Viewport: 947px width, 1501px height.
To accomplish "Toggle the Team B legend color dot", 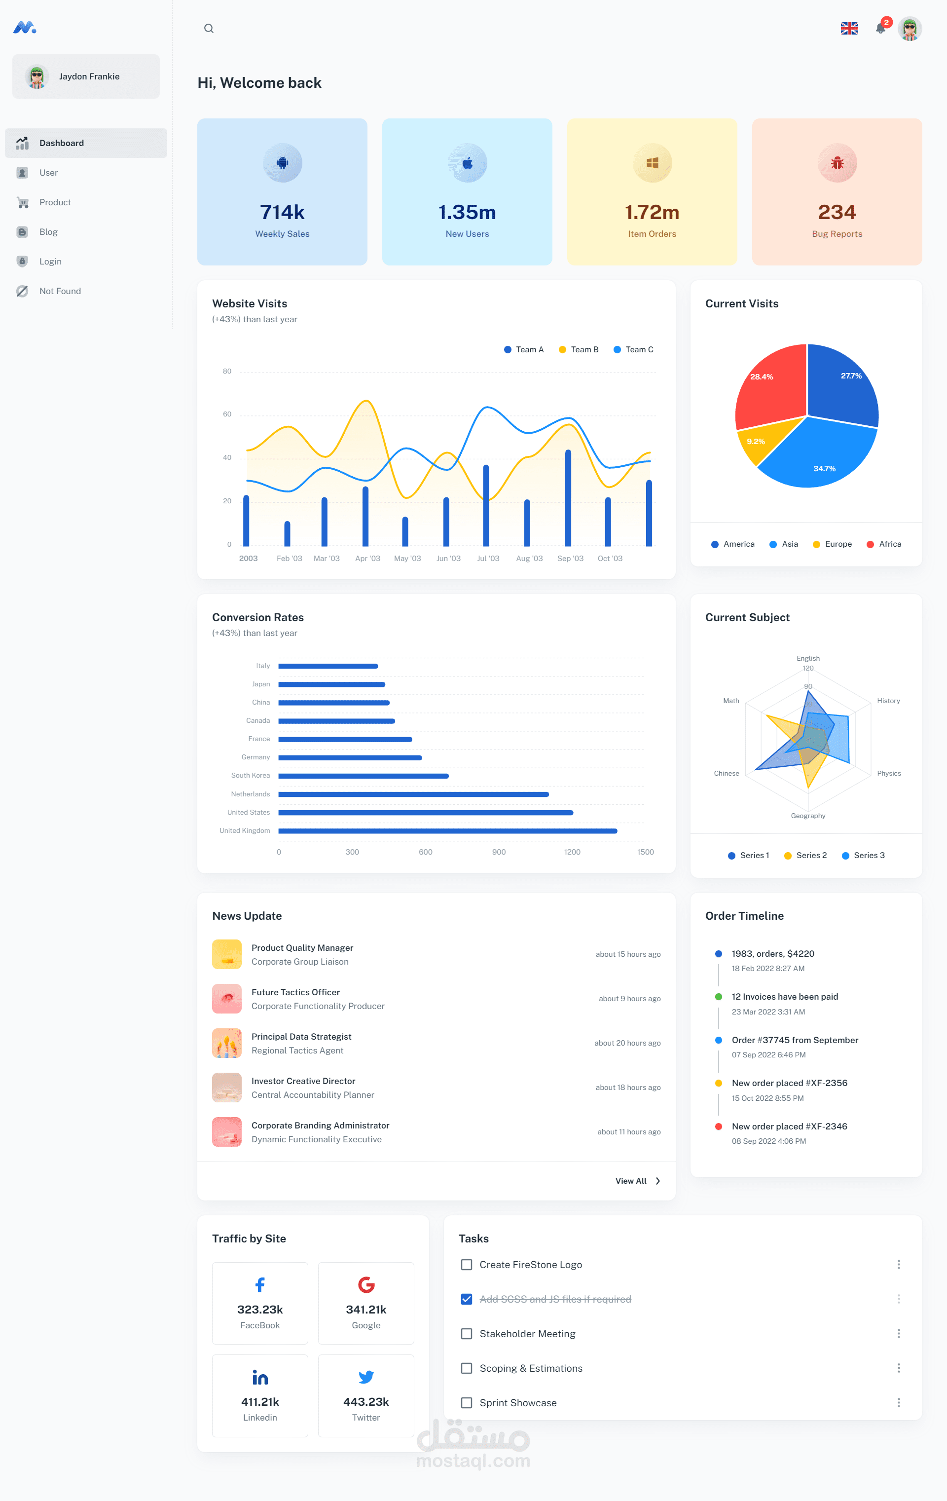I will [x=563, y=350].
